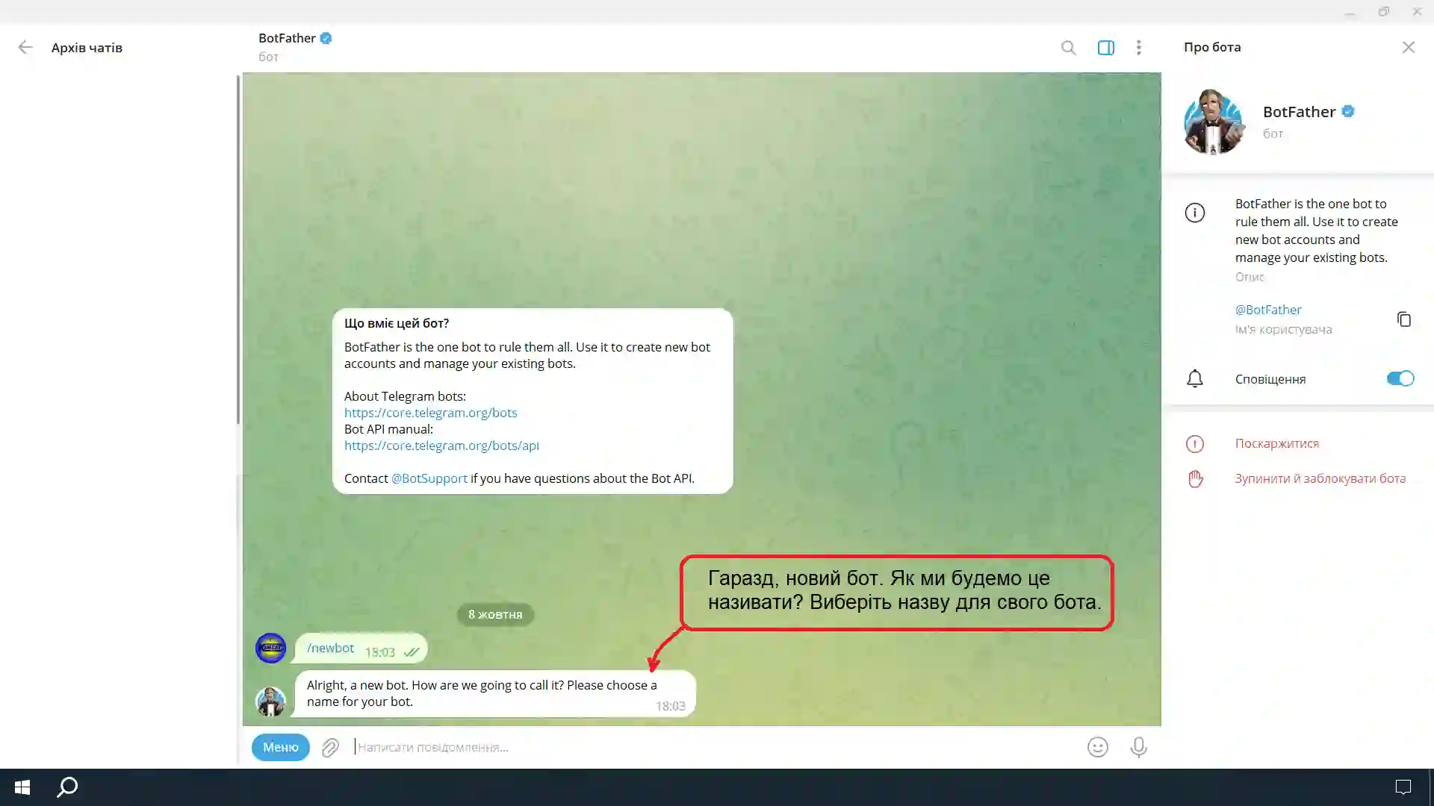Close the Про бота info panel
Screen dimensions: 1434x806
pos(1408,48)
